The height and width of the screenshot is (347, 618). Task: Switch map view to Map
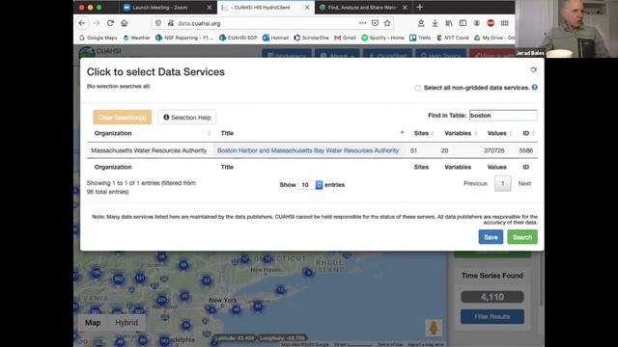[93, 323]
